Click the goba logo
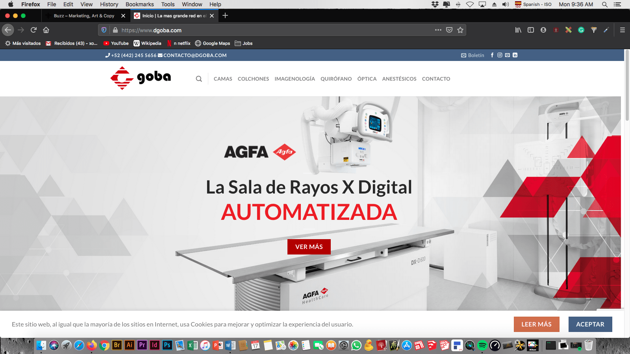Screen dimensions: 630x354 coord(141,78)
